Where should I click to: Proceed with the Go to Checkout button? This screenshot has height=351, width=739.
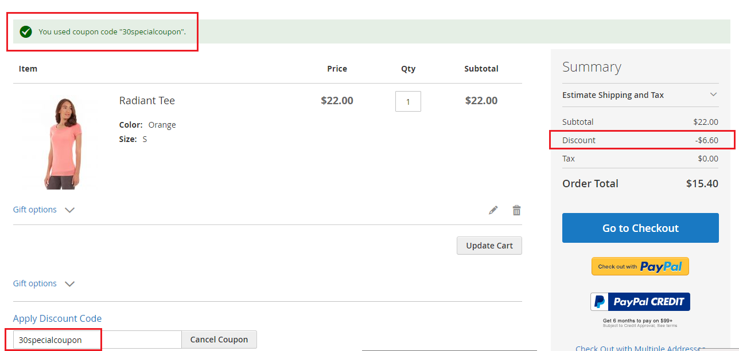(640, 228)
